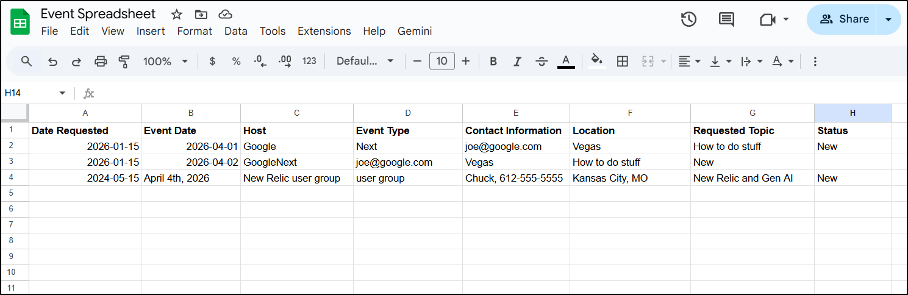Open the Extensions menu

coord(324,31)
